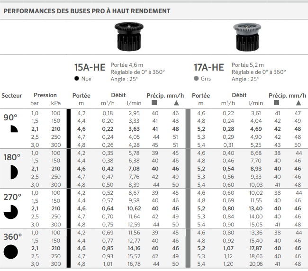Click the Secteur column header
The height and width of the screenshot is (271, 308).
[11, 96]
